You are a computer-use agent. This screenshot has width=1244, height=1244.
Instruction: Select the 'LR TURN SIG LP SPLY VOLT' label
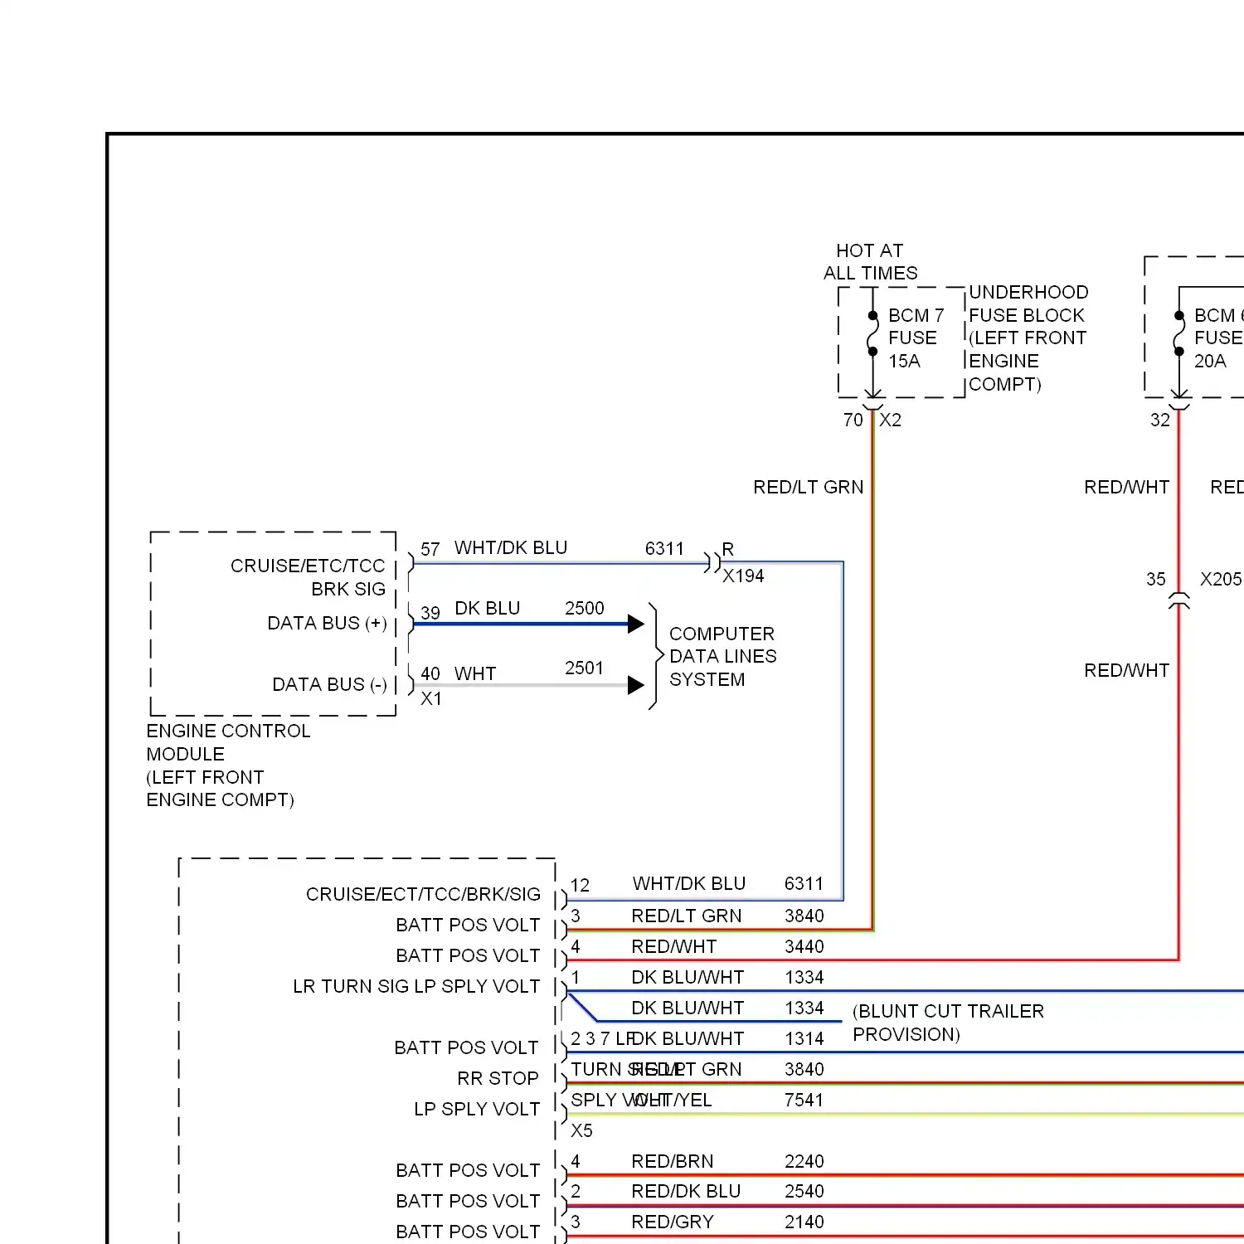tap(416, 986)
